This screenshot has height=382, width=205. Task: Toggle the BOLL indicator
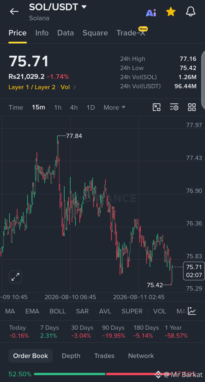(58, 311)
